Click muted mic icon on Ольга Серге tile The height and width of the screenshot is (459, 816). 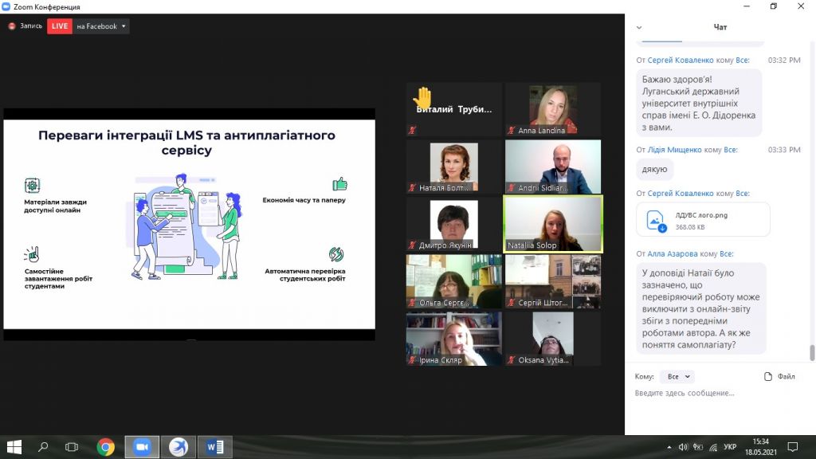[412, 302]
